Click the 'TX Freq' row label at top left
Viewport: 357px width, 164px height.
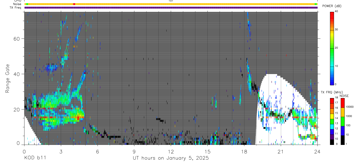tap(16, 8)
